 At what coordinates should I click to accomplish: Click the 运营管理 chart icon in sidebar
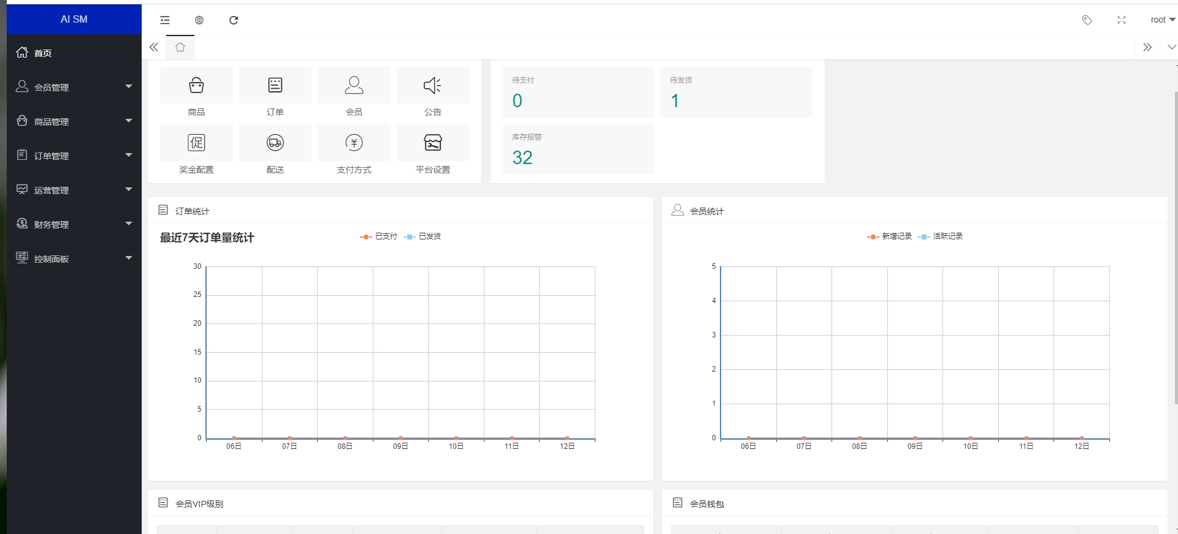coord(22,189)
